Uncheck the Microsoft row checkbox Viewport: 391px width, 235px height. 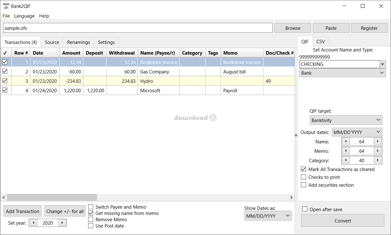pos(5,90)
